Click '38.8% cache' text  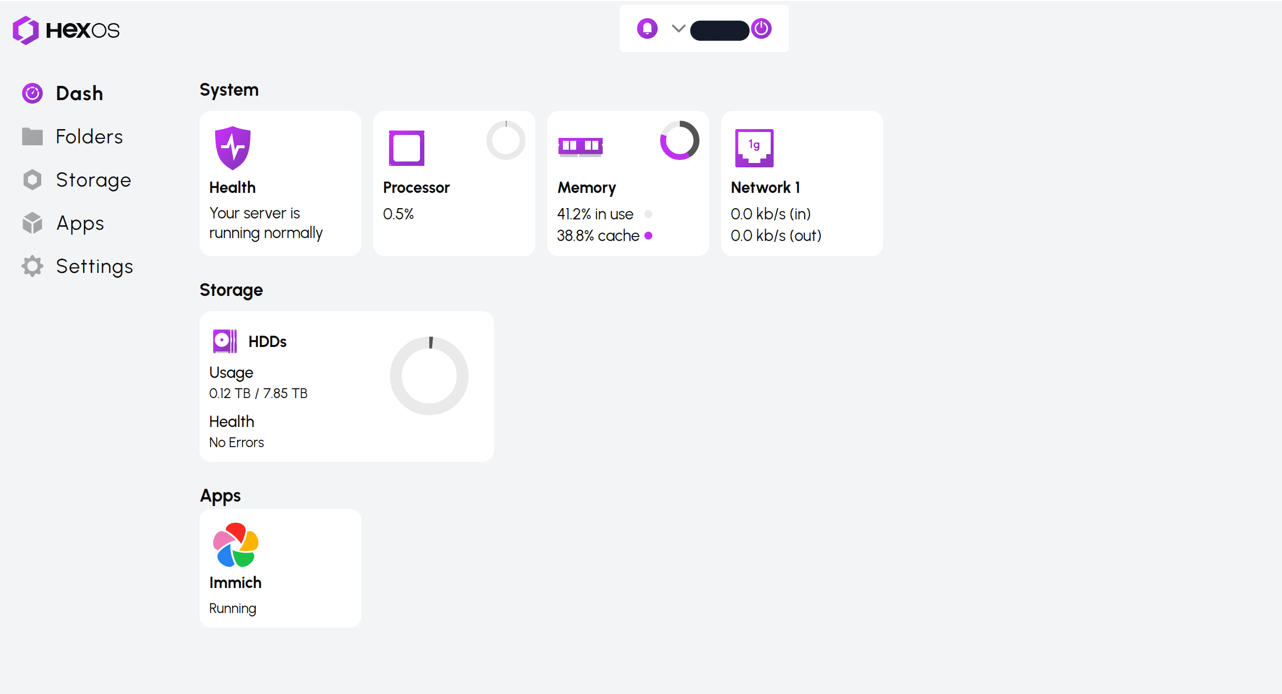[598, 235]
